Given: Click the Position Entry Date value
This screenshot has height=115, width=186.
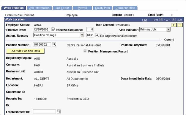Looking at the screenshot, I should [x=163, y=45].
